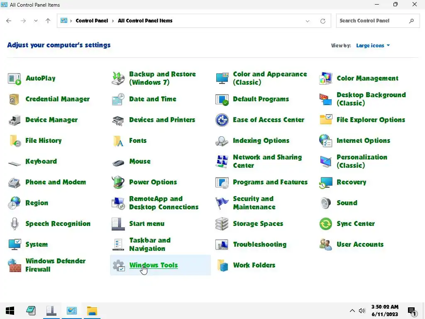
Task: Open the Work Folders link
Action: pos(254,265)
